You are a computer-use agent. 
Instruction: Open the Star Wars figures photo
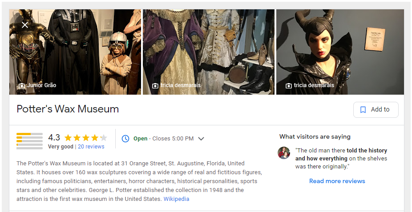75,52
